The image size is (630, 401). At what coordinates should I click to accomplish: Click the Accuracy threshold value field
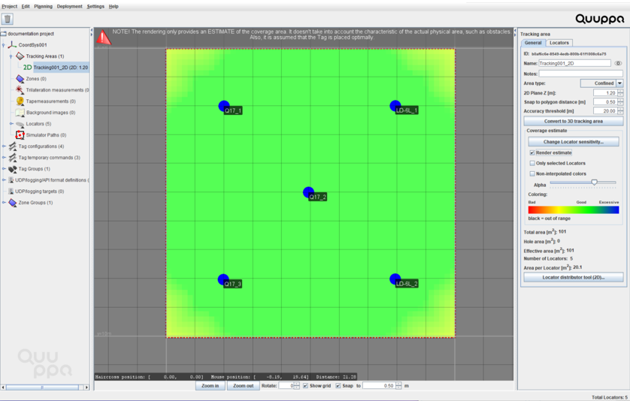click(605, 111)
